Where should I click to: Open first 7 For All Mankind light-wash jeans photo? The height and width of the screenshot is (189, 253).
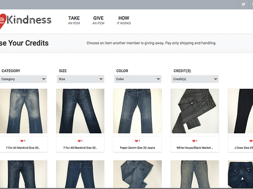click(23, 111)
